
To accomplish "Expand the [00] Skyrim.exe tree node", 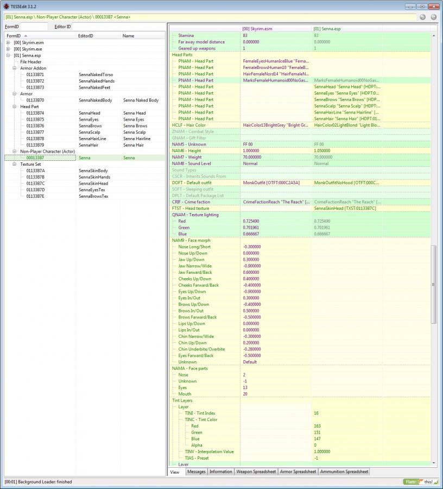I will 8,49.
